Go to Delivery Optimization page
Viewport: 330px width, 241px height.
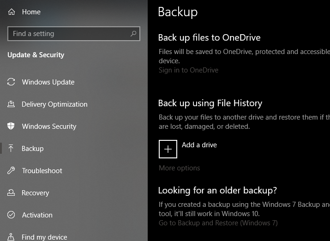(x=54, y=104)
